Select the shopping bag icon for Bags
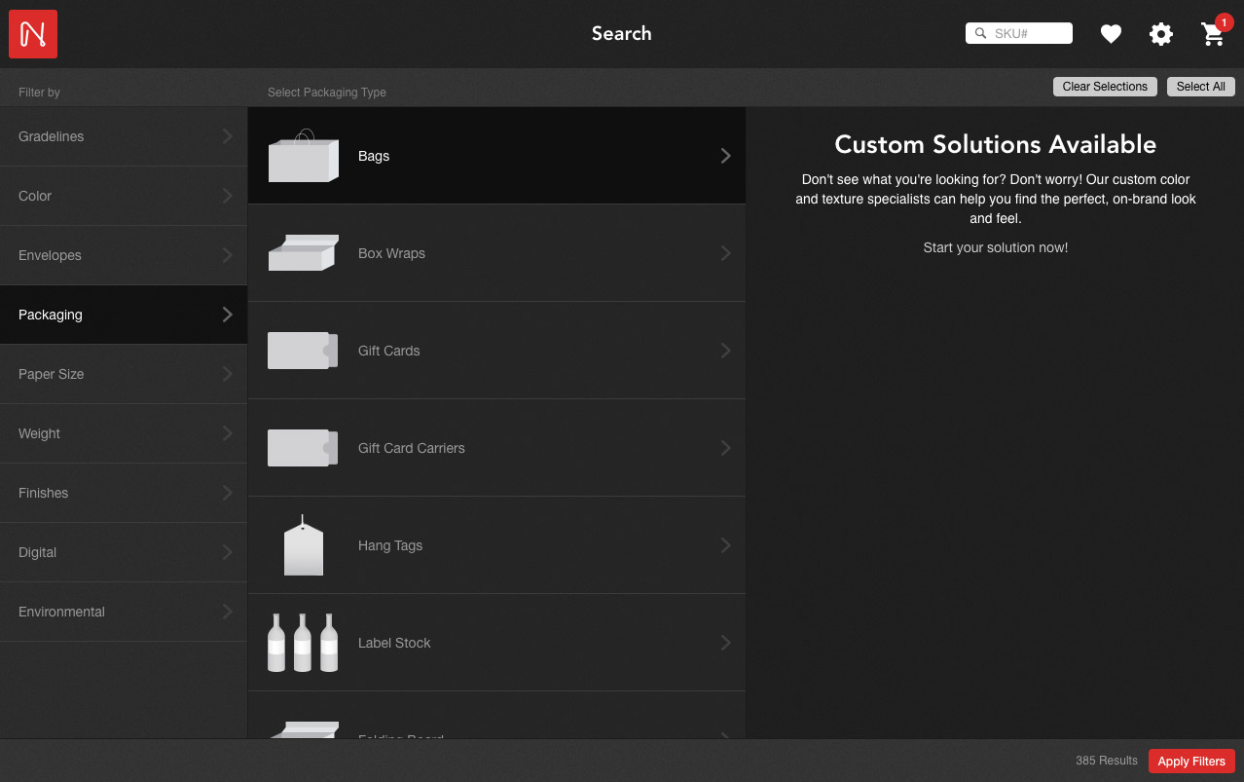Screen dimensions: 1244x782 pyautogui.click(x=303, y=155)
